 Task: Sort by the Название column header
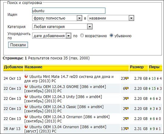(33, 67)
